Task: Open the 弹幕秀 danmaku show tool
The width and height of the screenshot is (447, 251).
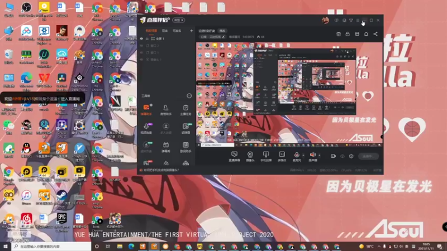Action: (165, 147)
